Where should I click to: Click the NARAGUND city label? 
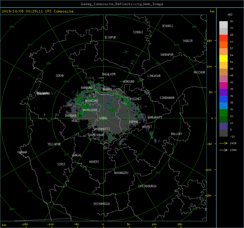tap(92, 101)
